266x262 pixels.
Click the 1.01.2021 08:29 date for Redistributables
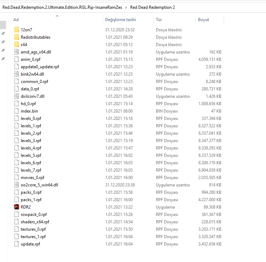119,37
